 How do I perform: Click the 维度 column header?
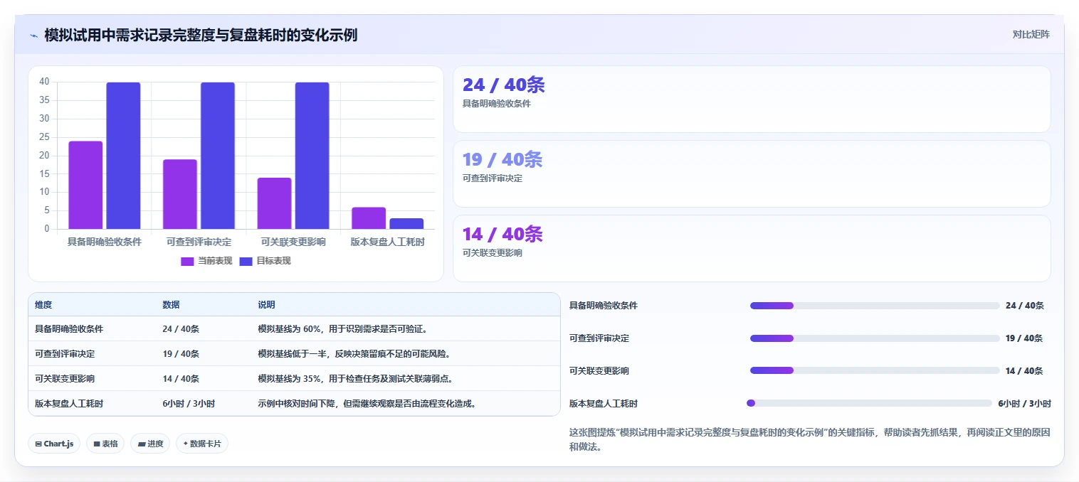pos(43,305)
